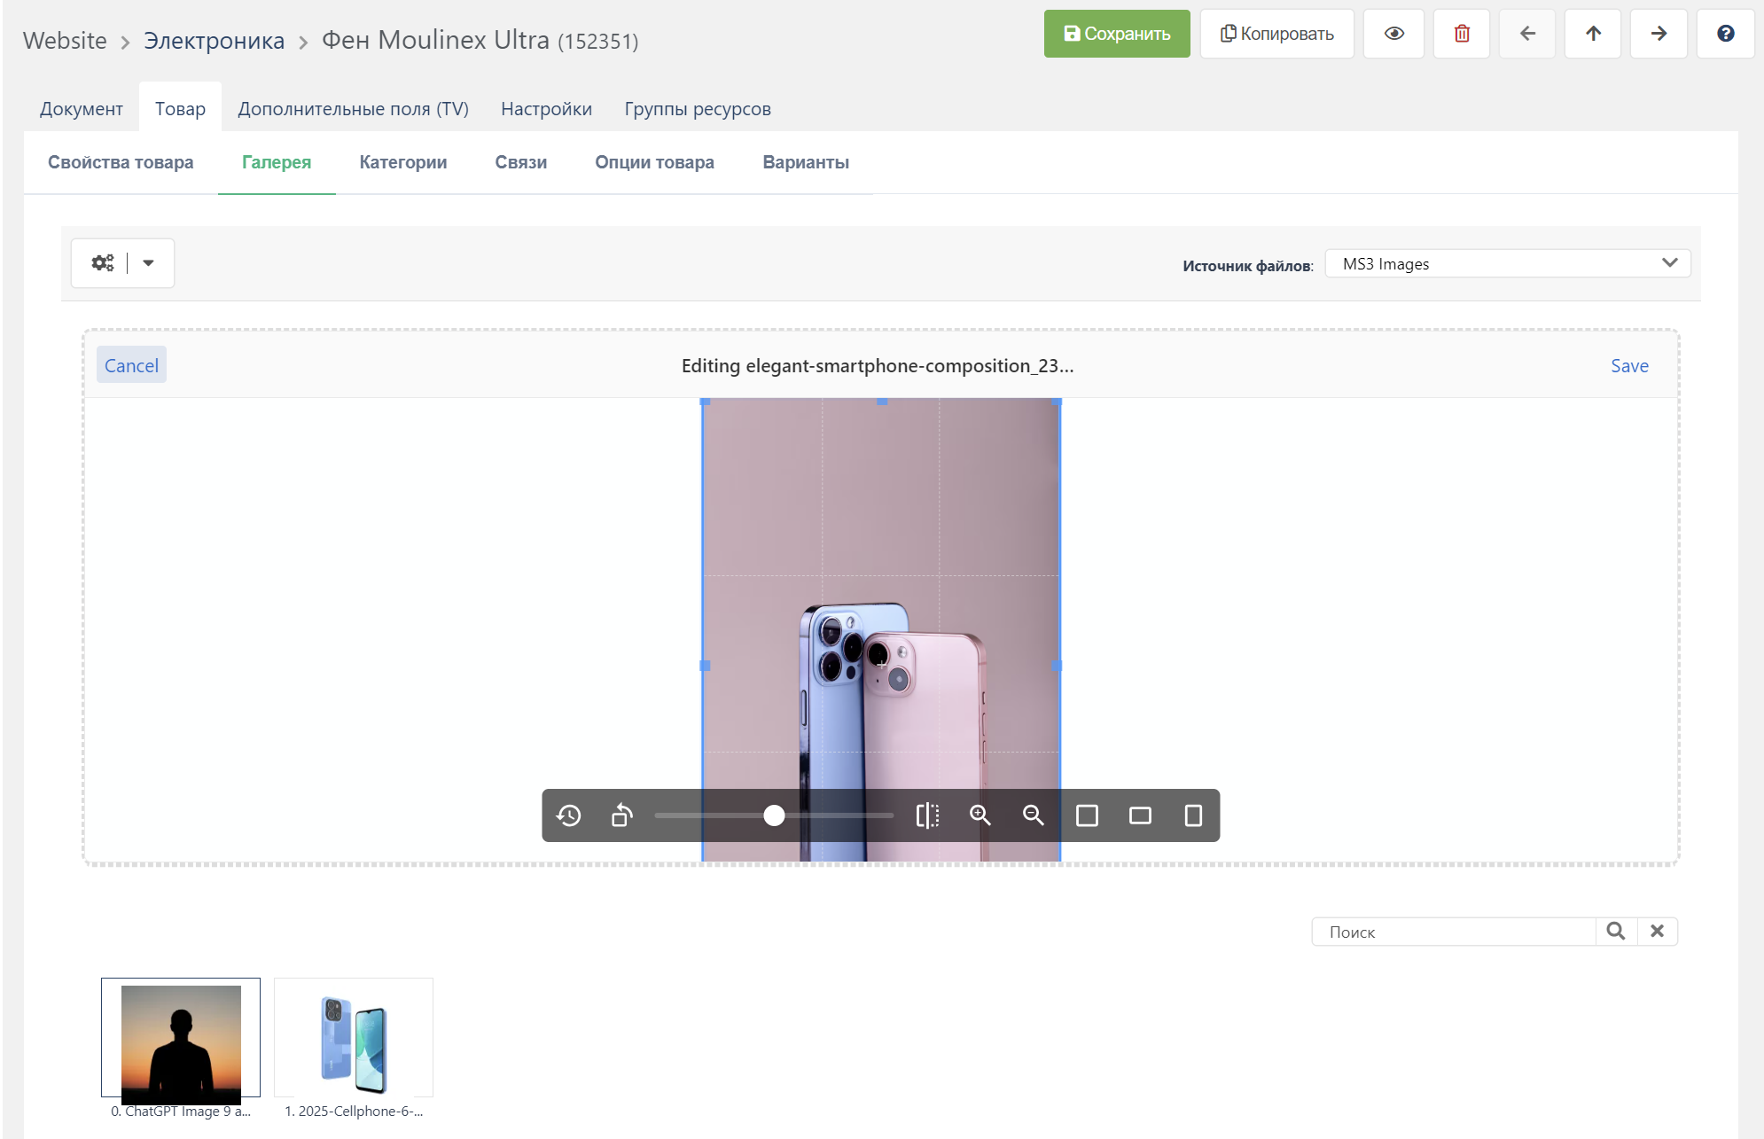Click the red trash delete icon
Screen dimensions: 1764x1139
[x=1462, y=34]
